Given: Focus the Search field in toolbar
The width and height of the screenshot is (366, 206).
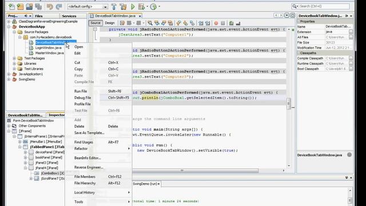Looking at the screenshot, I should pyautogui.click(x=324, y=6).
